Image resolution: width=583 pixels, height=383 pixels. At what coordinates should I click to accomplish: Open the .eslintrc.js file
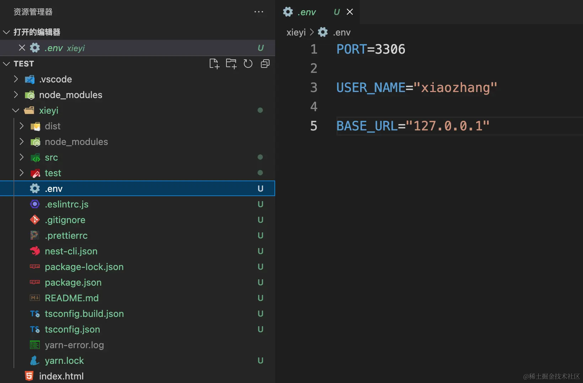66,204
